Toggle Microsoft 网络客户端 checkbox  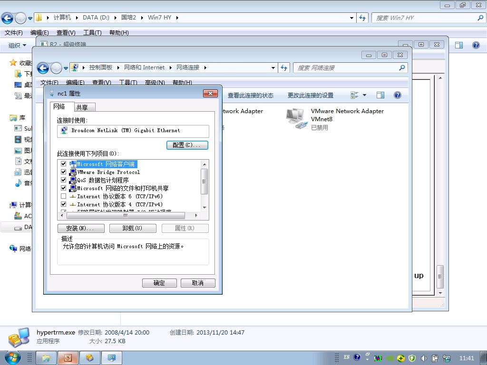pyautogui.click(x=64, y=164)
